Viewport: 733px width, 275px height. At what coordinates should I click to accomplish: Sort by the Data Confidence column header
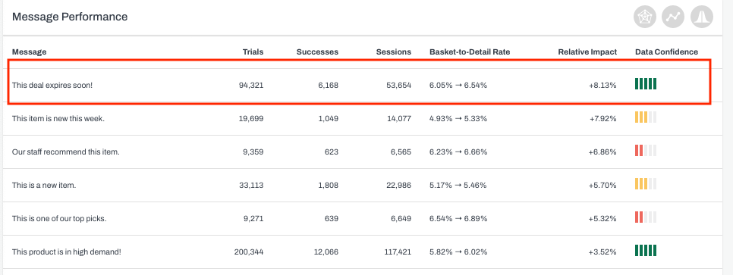click(x=667, y=52)
